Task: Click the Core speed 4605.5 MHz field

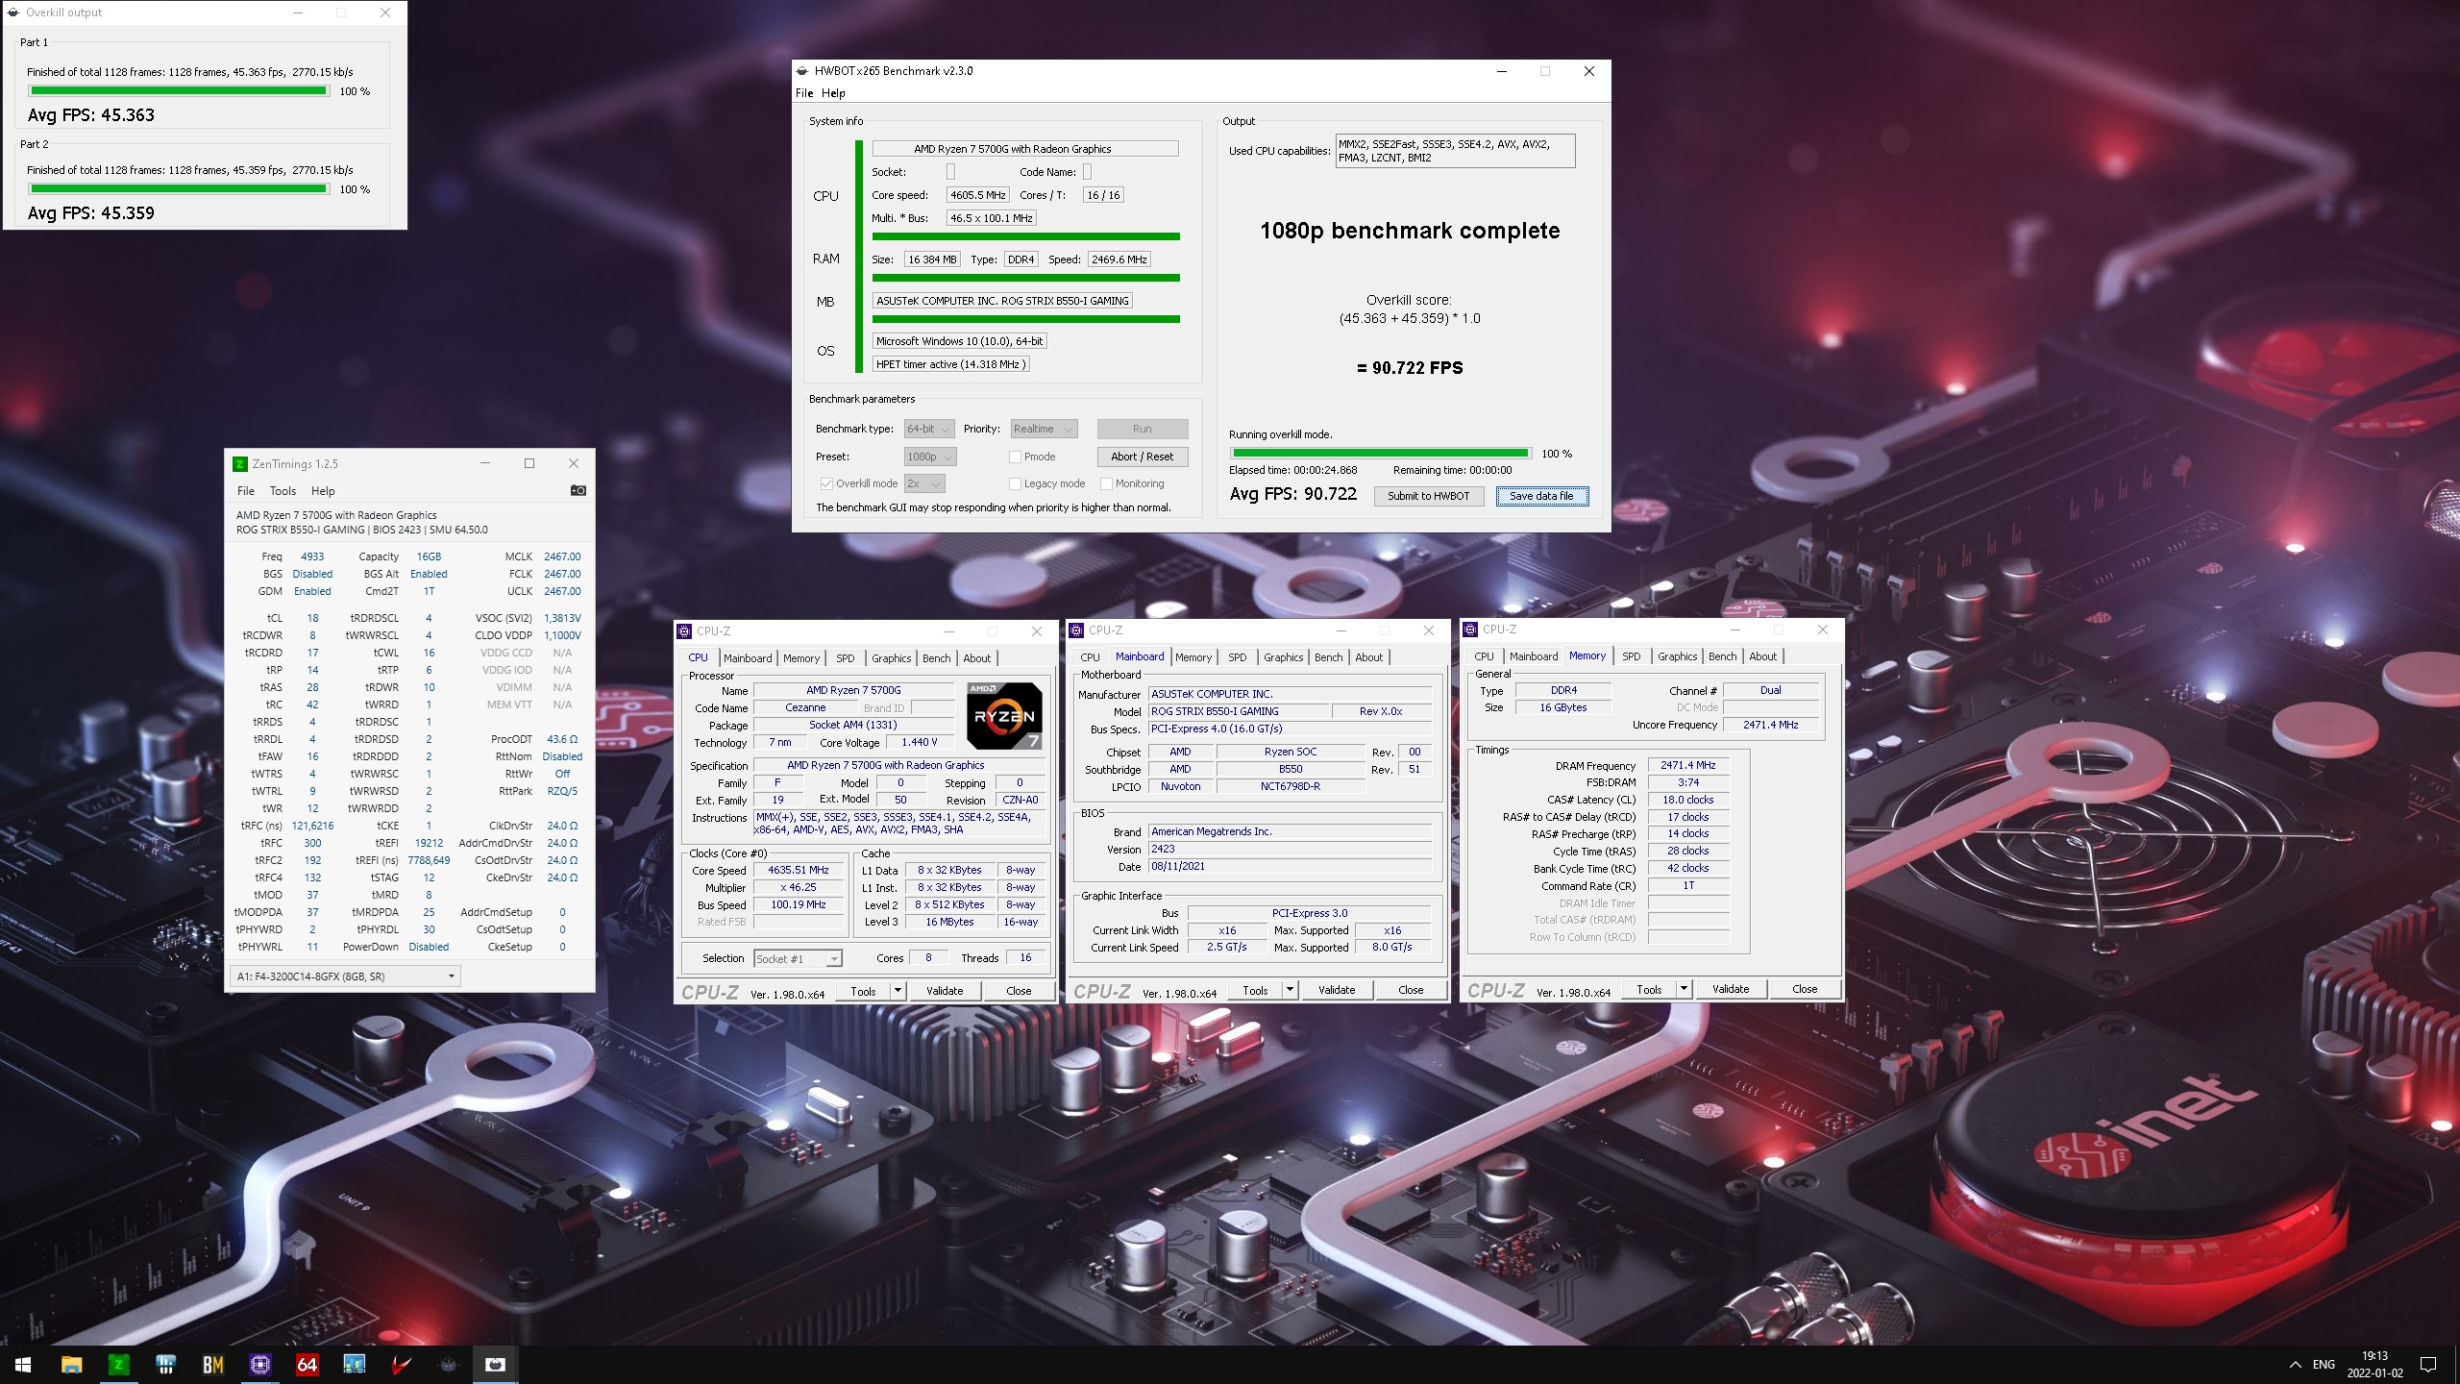Action: click(x=977, y=195)
